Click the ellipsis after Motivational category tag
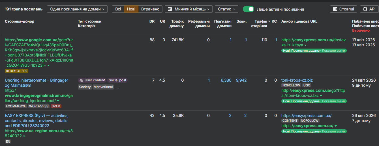 117,87
